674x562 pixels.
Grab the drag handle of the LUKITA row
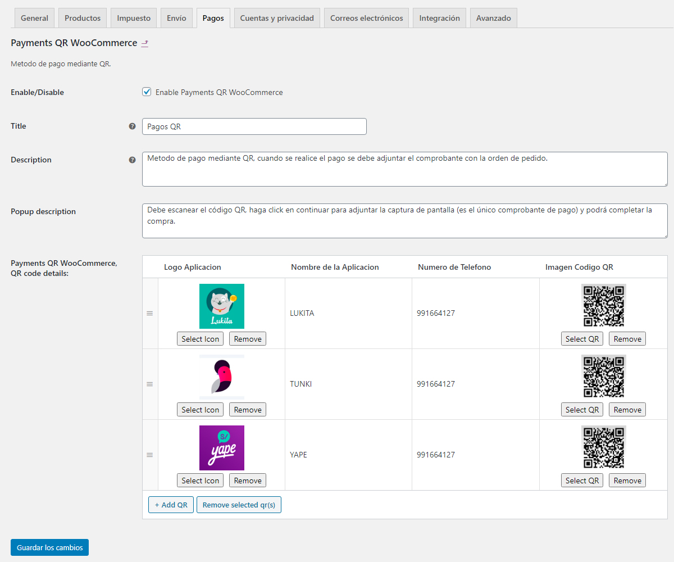tap(150, 314)
